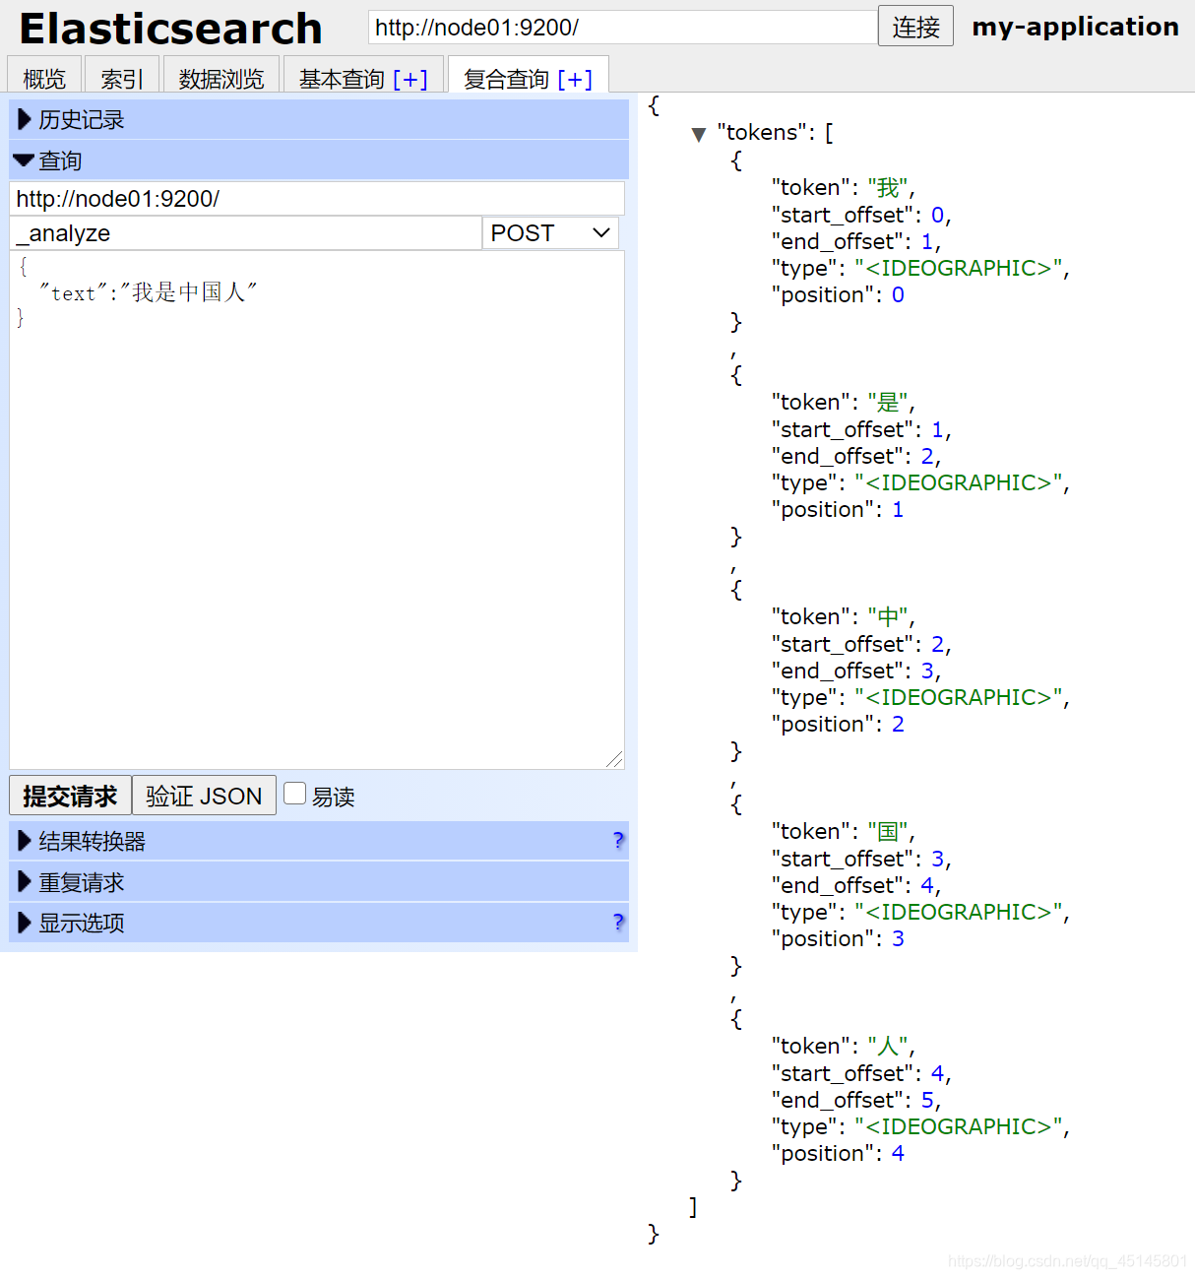Click the resize grip of request body textarea
Image resolution: width=1195 pixels, height=1279 pixels.
click(615, 759)
